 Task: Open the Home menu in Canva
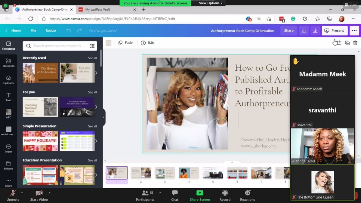14,30
